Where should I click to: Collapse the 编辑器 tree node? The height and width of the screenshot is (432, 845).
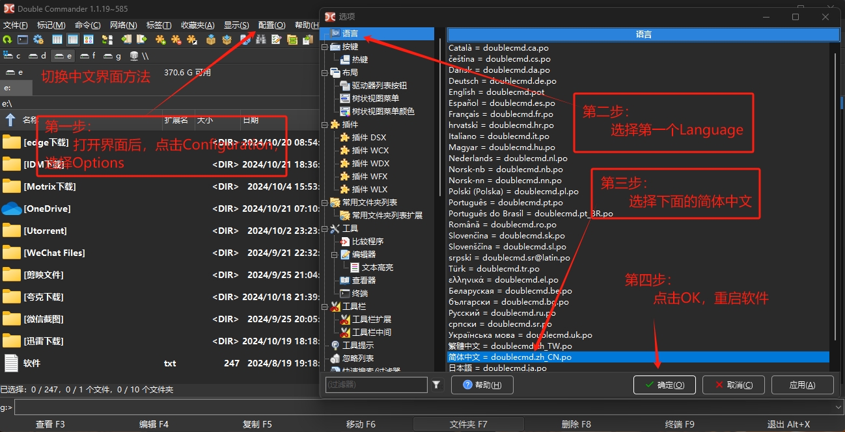335,255
